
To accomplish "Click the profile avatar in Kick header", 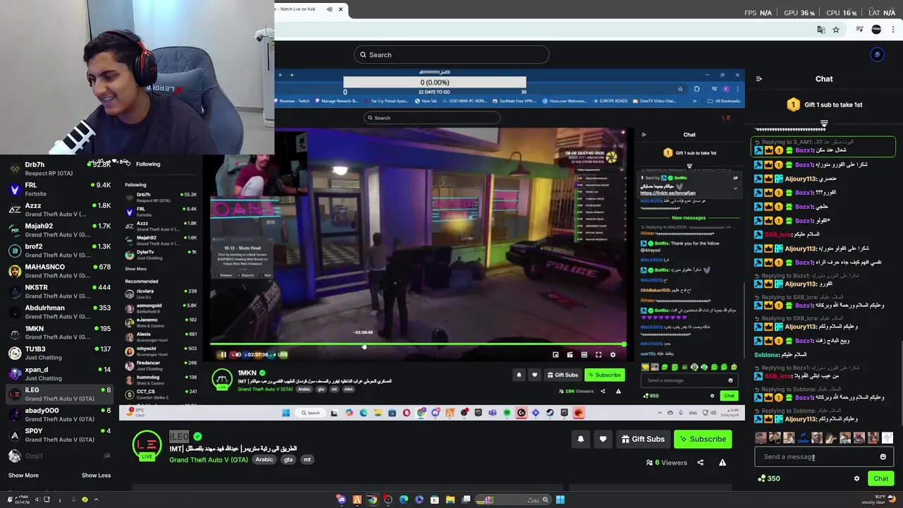I will click(877, 54).
